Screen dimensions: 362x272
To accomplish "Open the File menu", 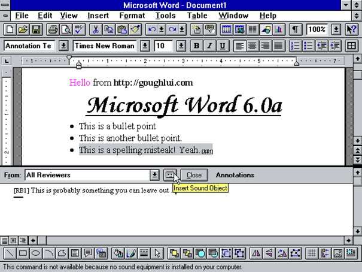I will 22,16.
